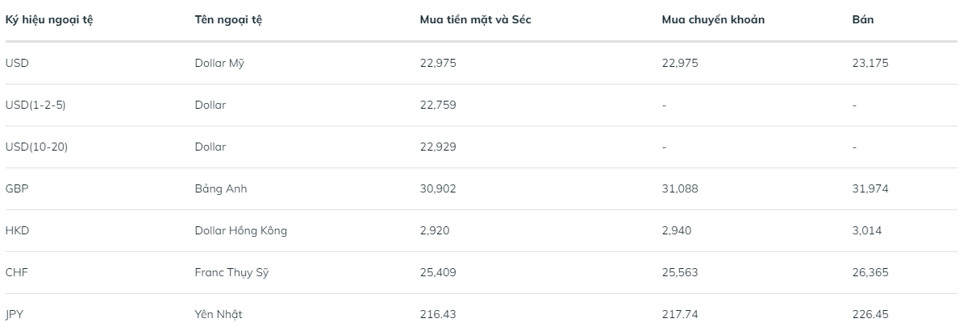This screenshot has height=331, width=959.
Task: Select the CHF currency code cell
Action: pyautogui.click(x=17, y=272)
